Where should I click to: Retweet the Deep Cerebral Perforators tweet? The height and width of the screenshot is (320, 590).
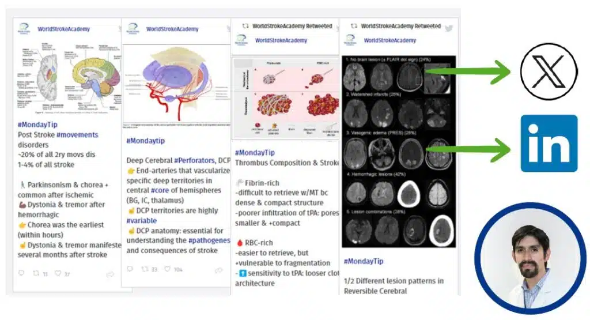click(x=145, y=269)
